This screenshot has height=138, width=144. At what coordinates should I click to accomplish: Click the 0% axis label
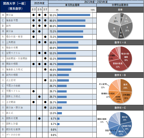pos(57,10)
